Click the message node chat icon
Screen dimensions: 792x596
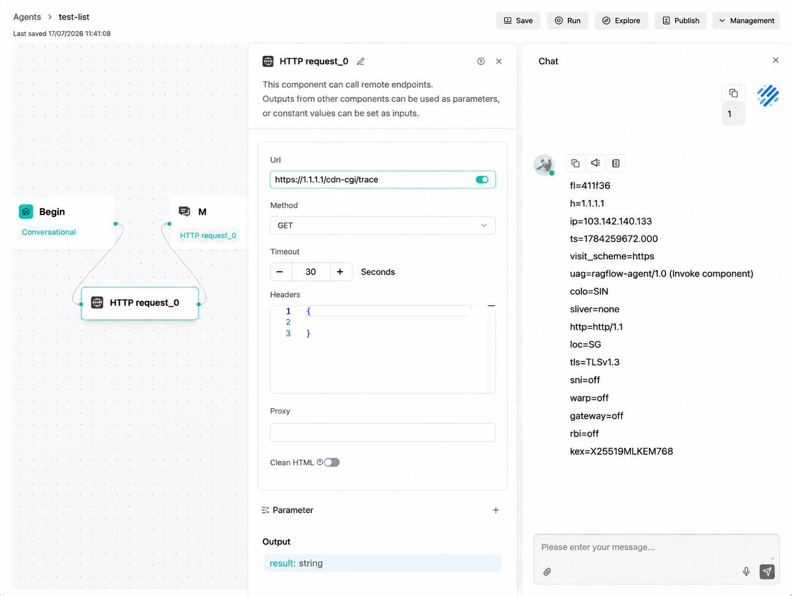pos(185,211)
